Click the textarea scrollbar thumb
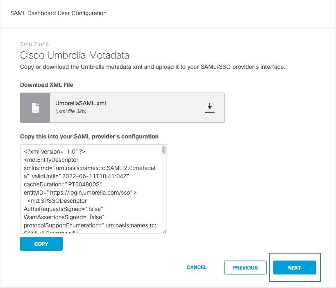 point(164,150)
